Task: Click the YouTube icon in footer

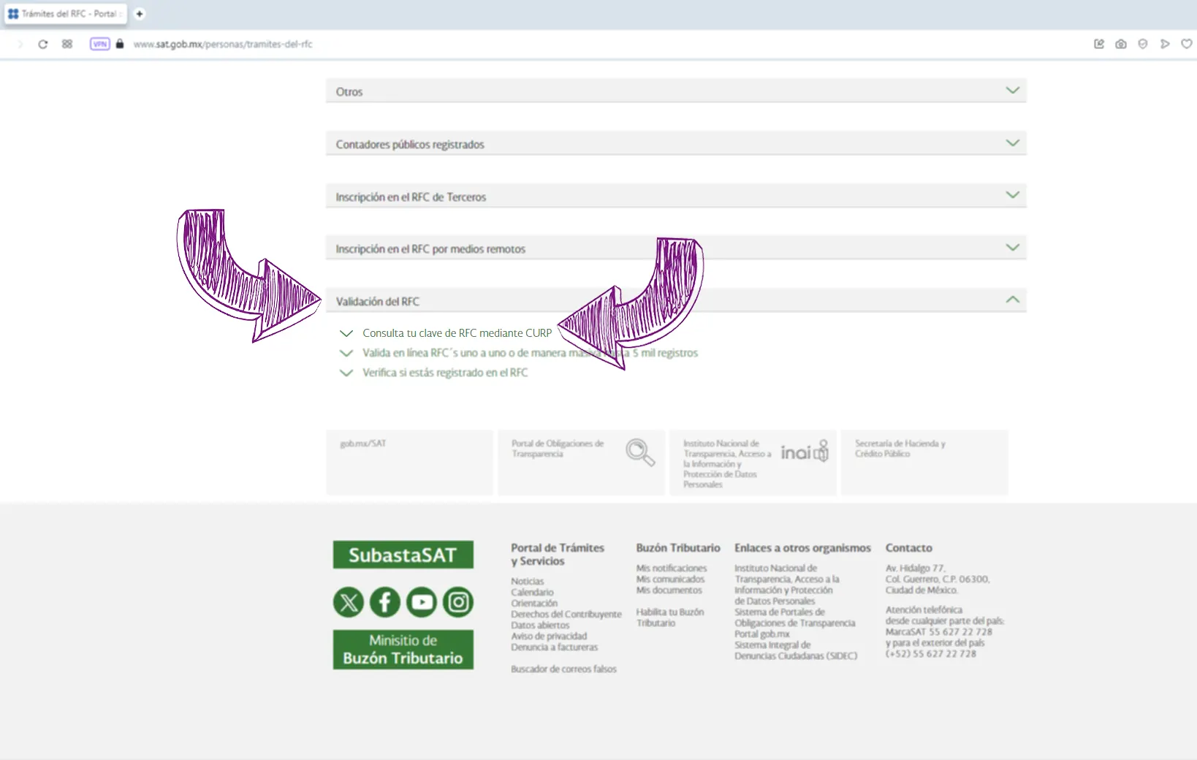Action: (x=422, y=603)
